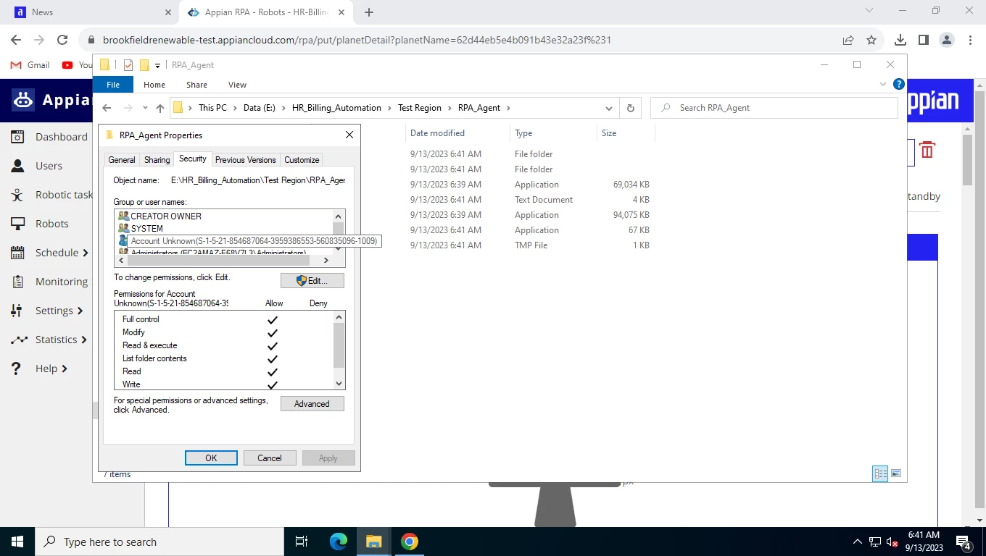Reload the Chrome page

62,40
